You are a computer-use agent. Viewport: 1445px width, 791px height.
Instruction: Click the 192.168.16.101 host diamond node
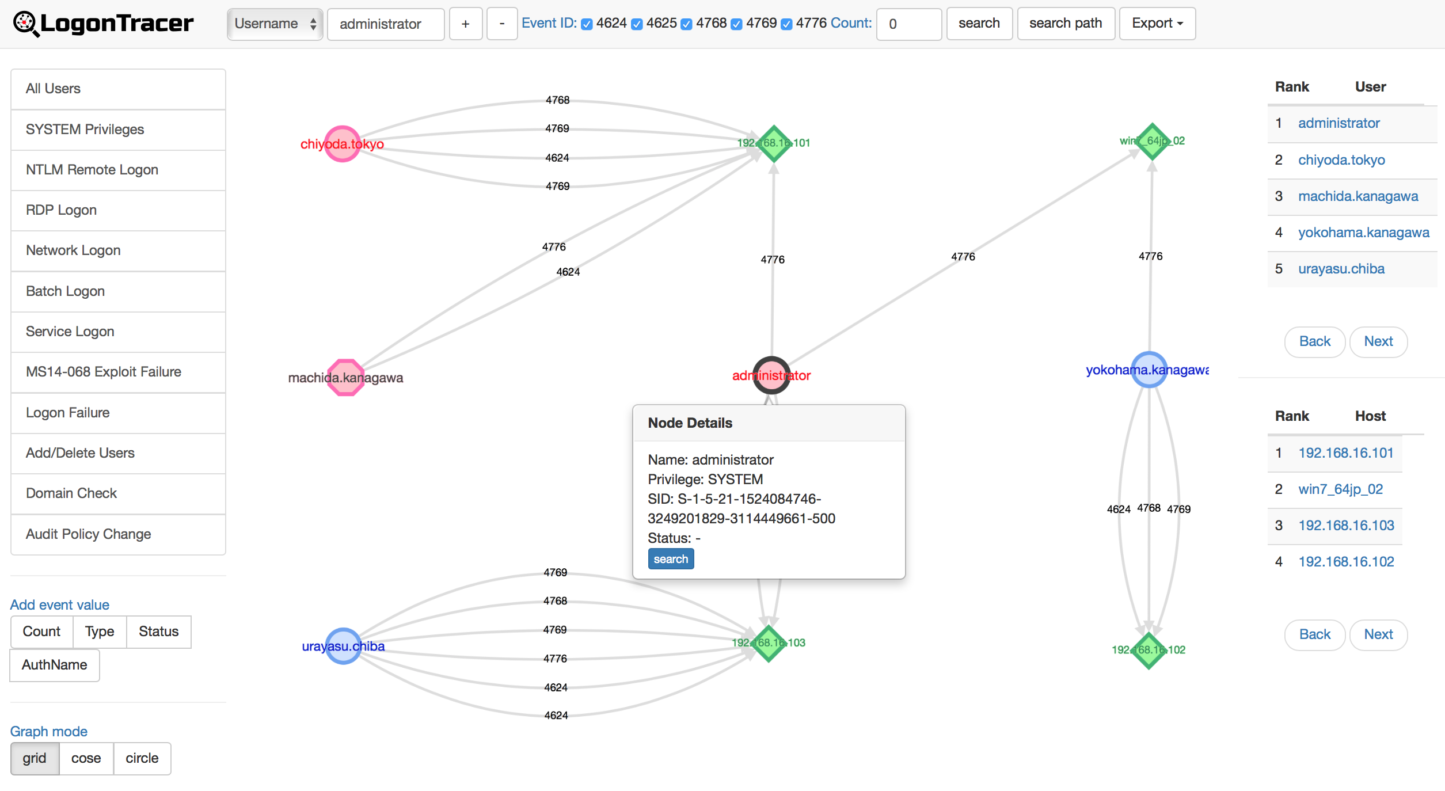[x=774, y=143]
